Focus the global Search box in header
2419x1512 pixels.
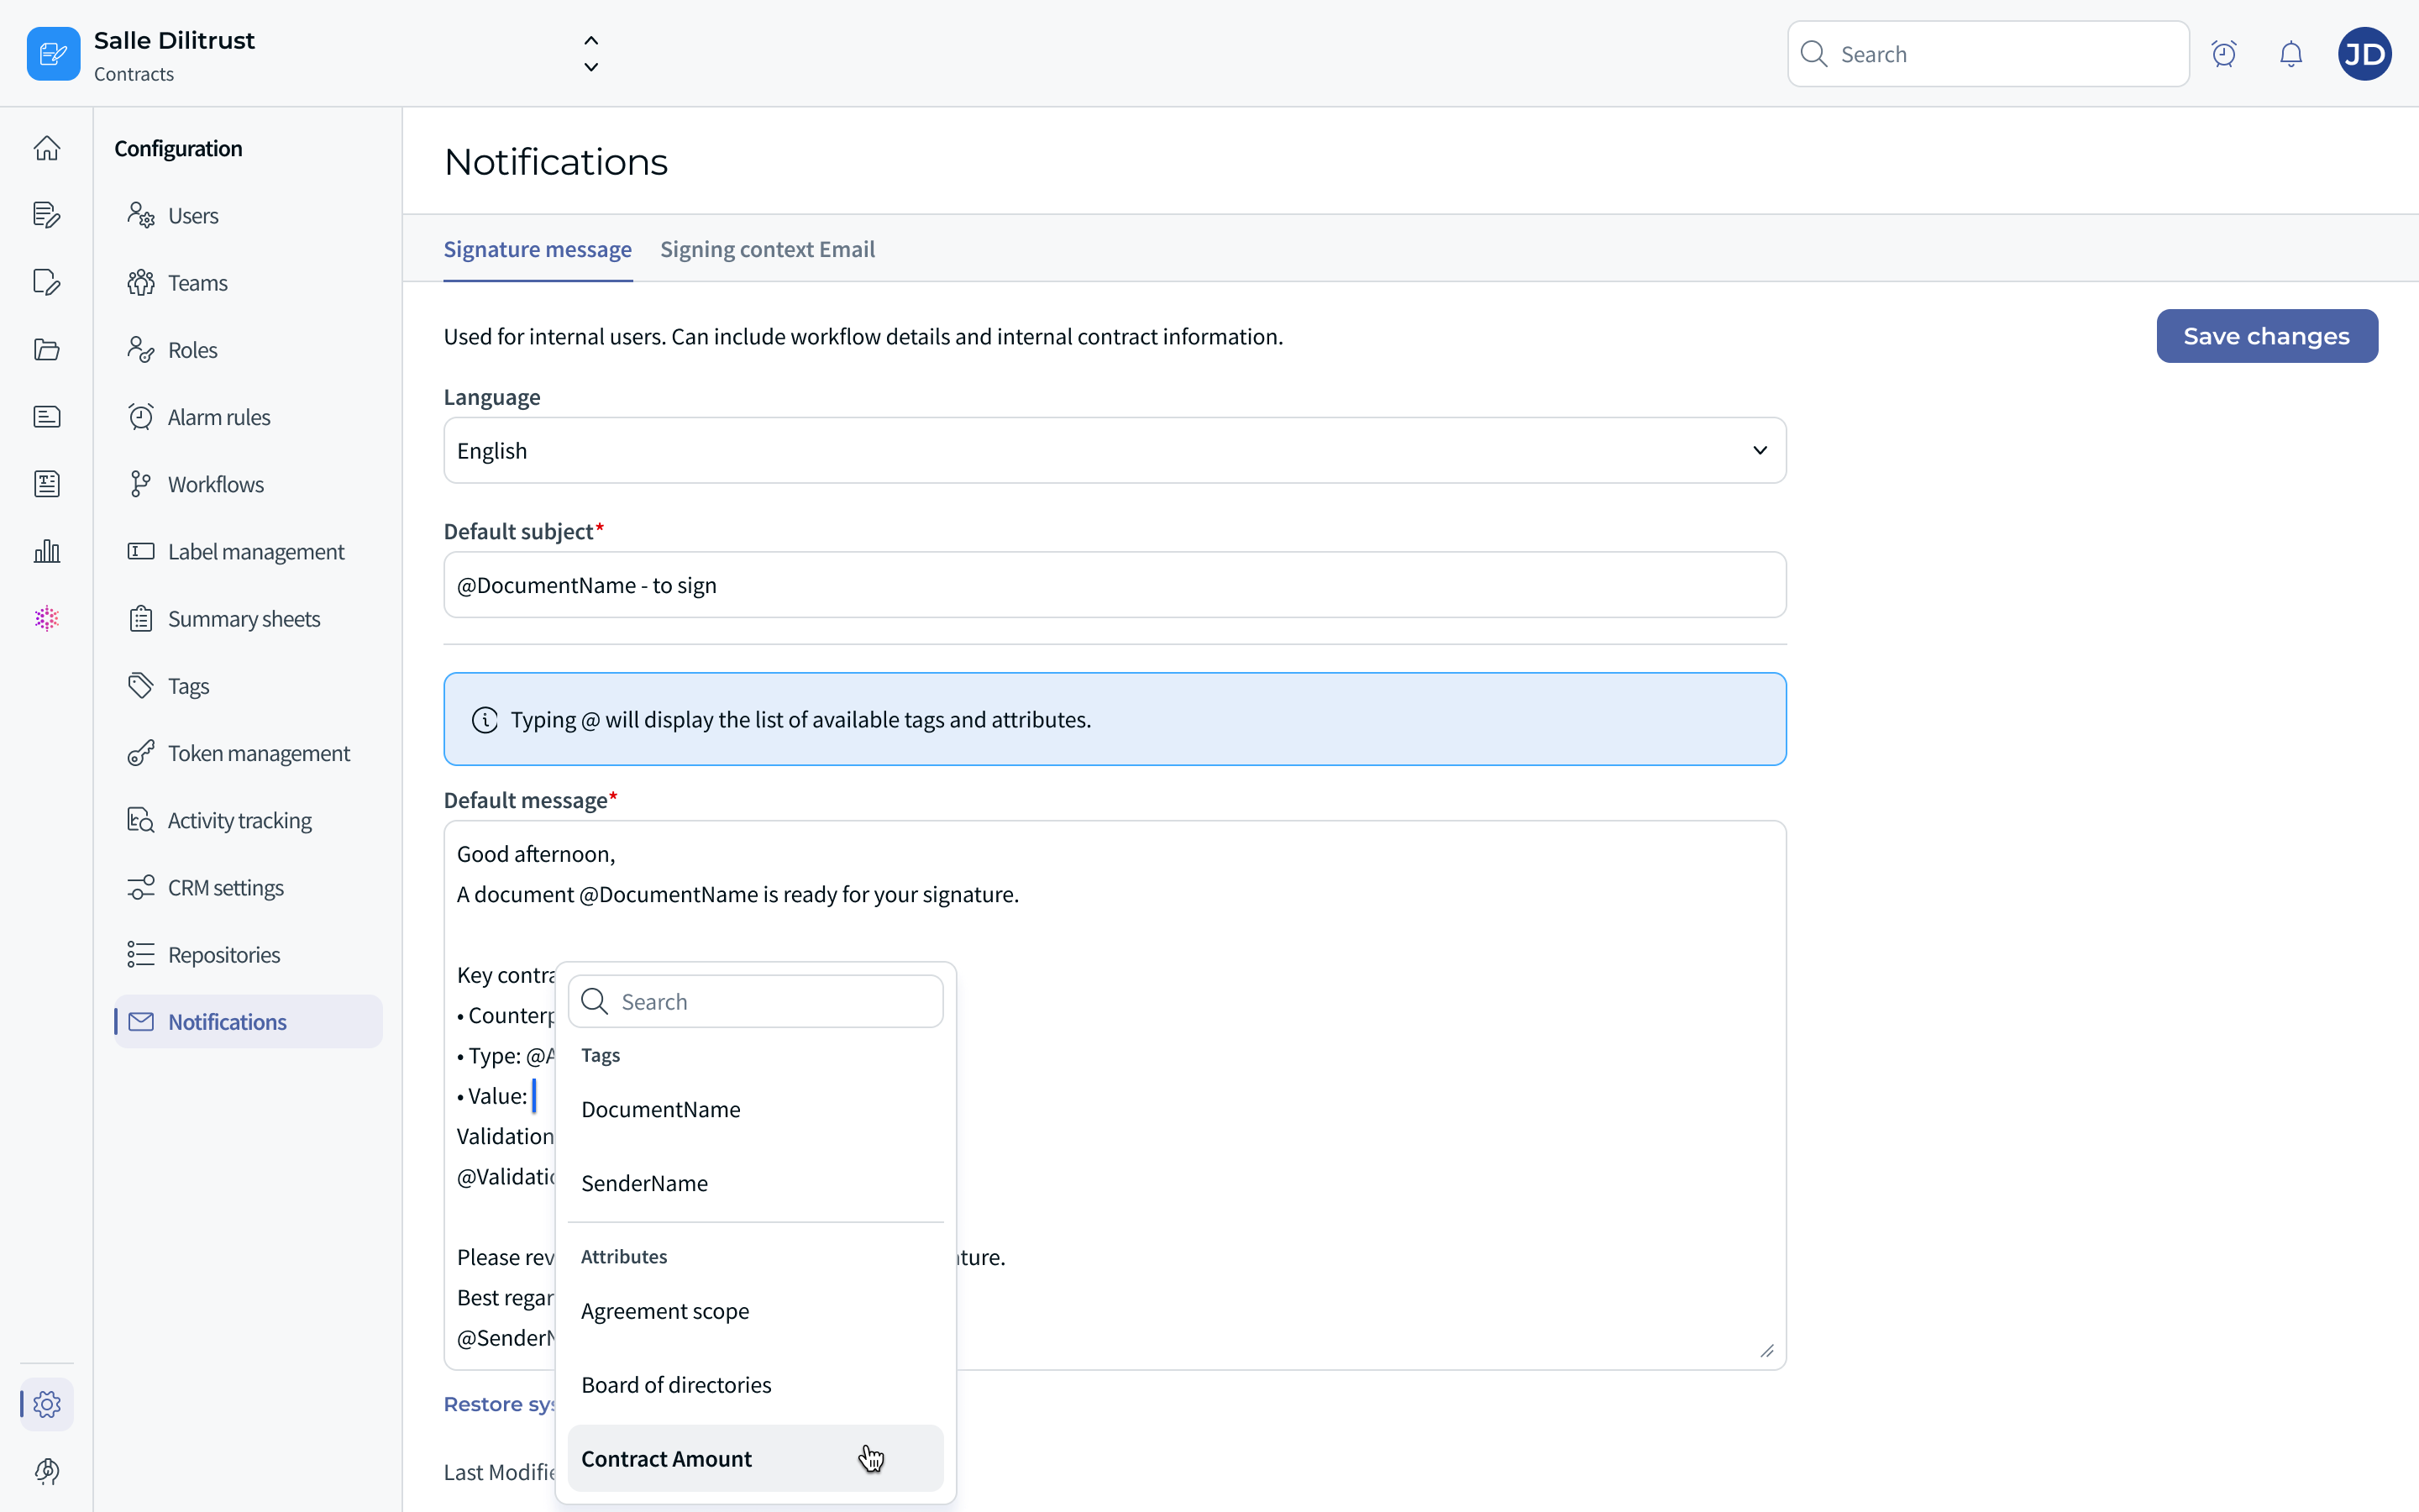[x=1988, y=54]
